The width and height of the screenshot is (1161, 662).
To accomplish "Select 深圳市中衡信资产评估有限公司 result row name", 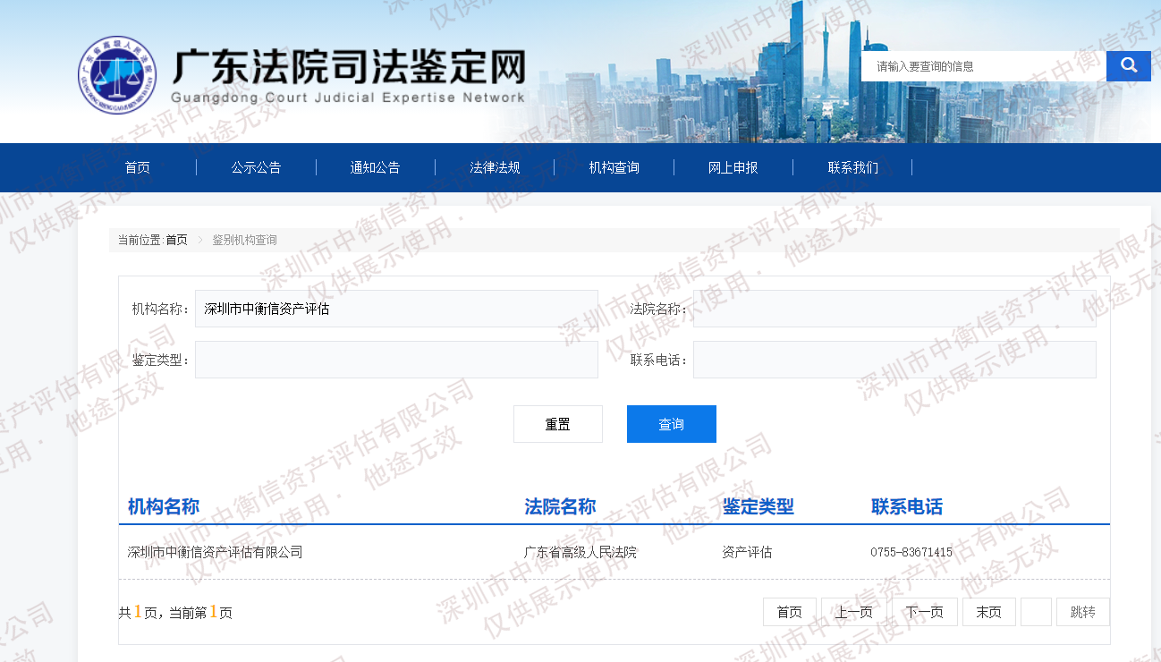I will click(x=216, y=552).
